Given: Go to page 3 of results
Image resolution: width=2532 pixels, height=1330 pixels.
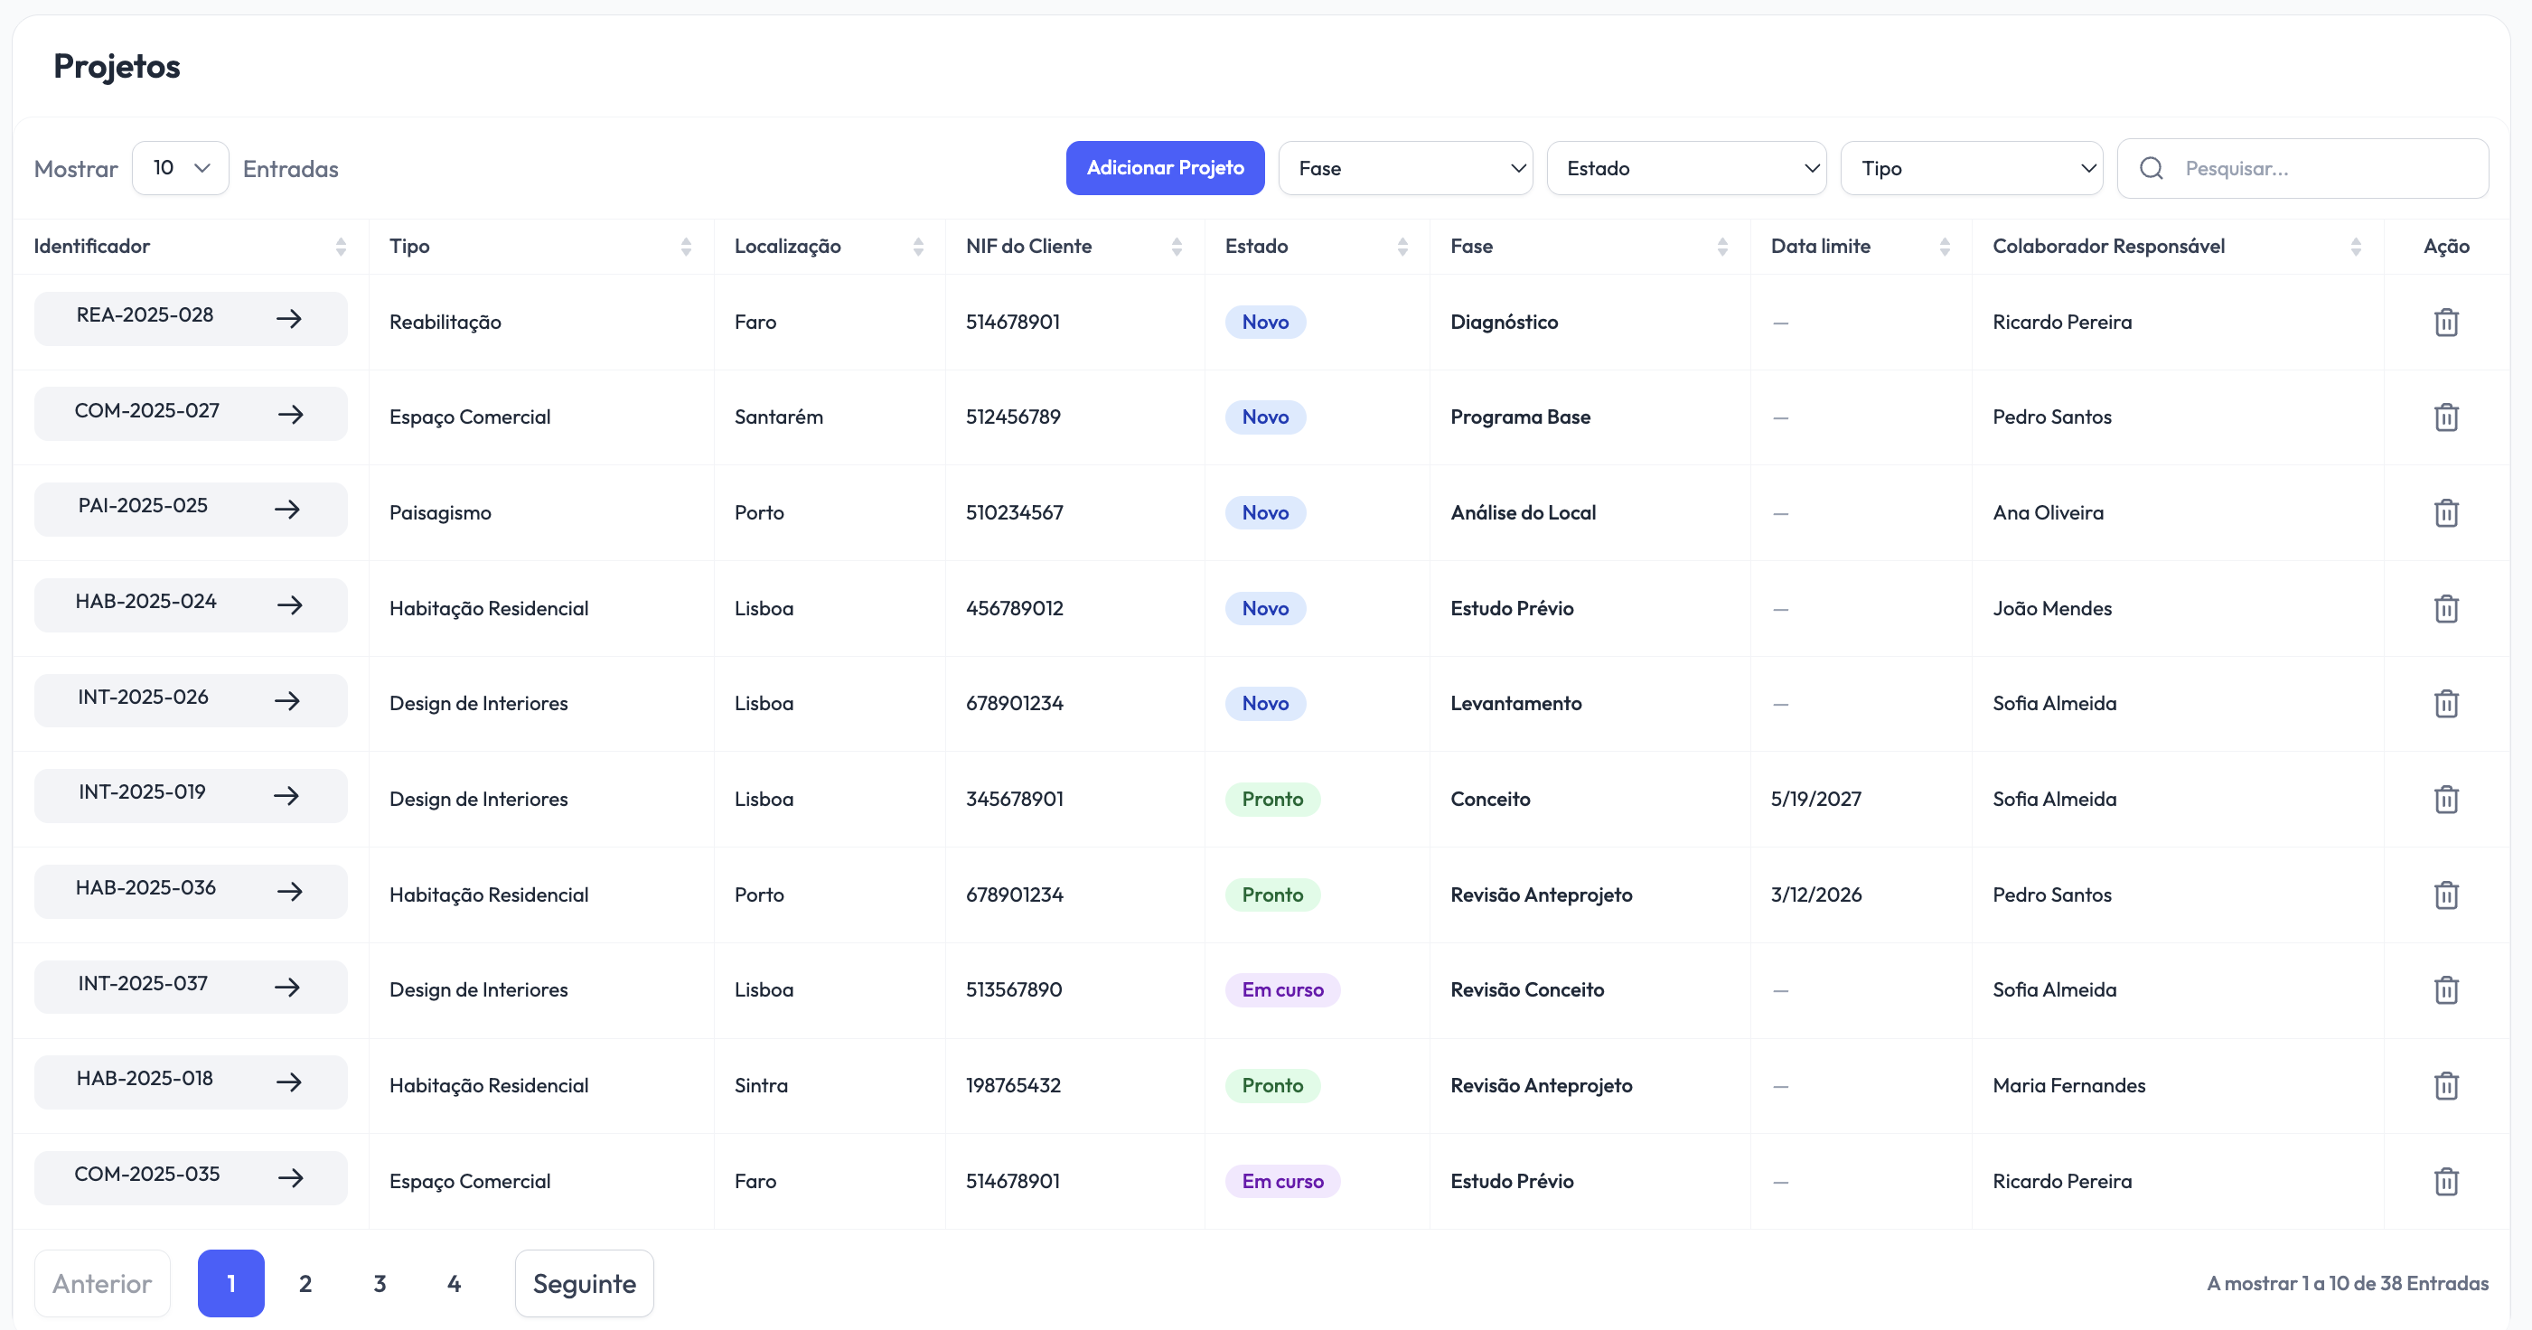Looking at the screenshot, I should (x=380, y=1283).
